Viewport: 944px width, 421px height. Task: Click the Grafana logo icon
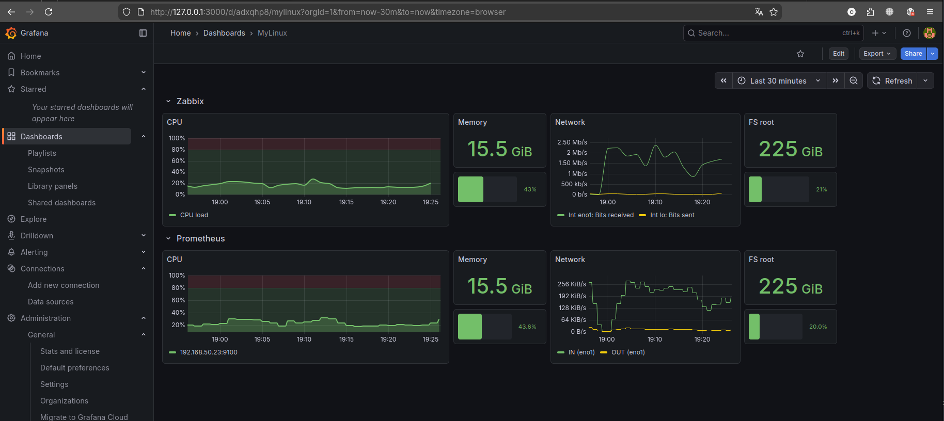tap(11, 33)
